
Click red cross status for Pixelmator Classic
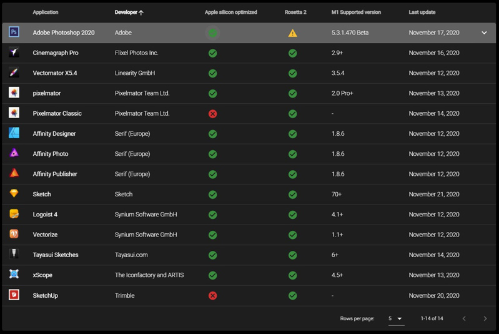[212, 114]
